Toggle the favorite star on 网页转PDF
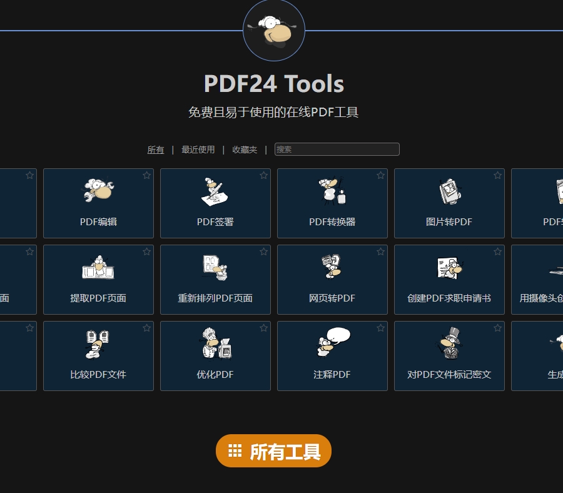 click(380, 252)
